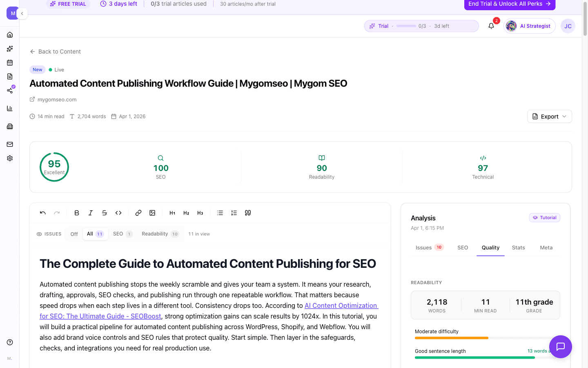The height and width of the screenshot is (368, 588).
Task: Open the Analytics bar chart panel in sidebar
Action: (10, 108)
